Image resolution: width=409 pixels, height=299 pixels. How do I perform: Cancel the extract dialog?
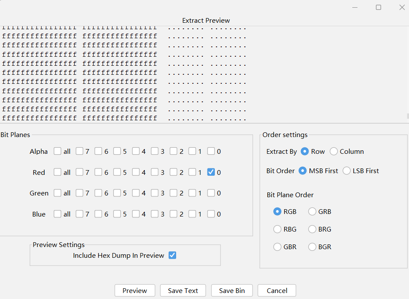tap(277, 290)
